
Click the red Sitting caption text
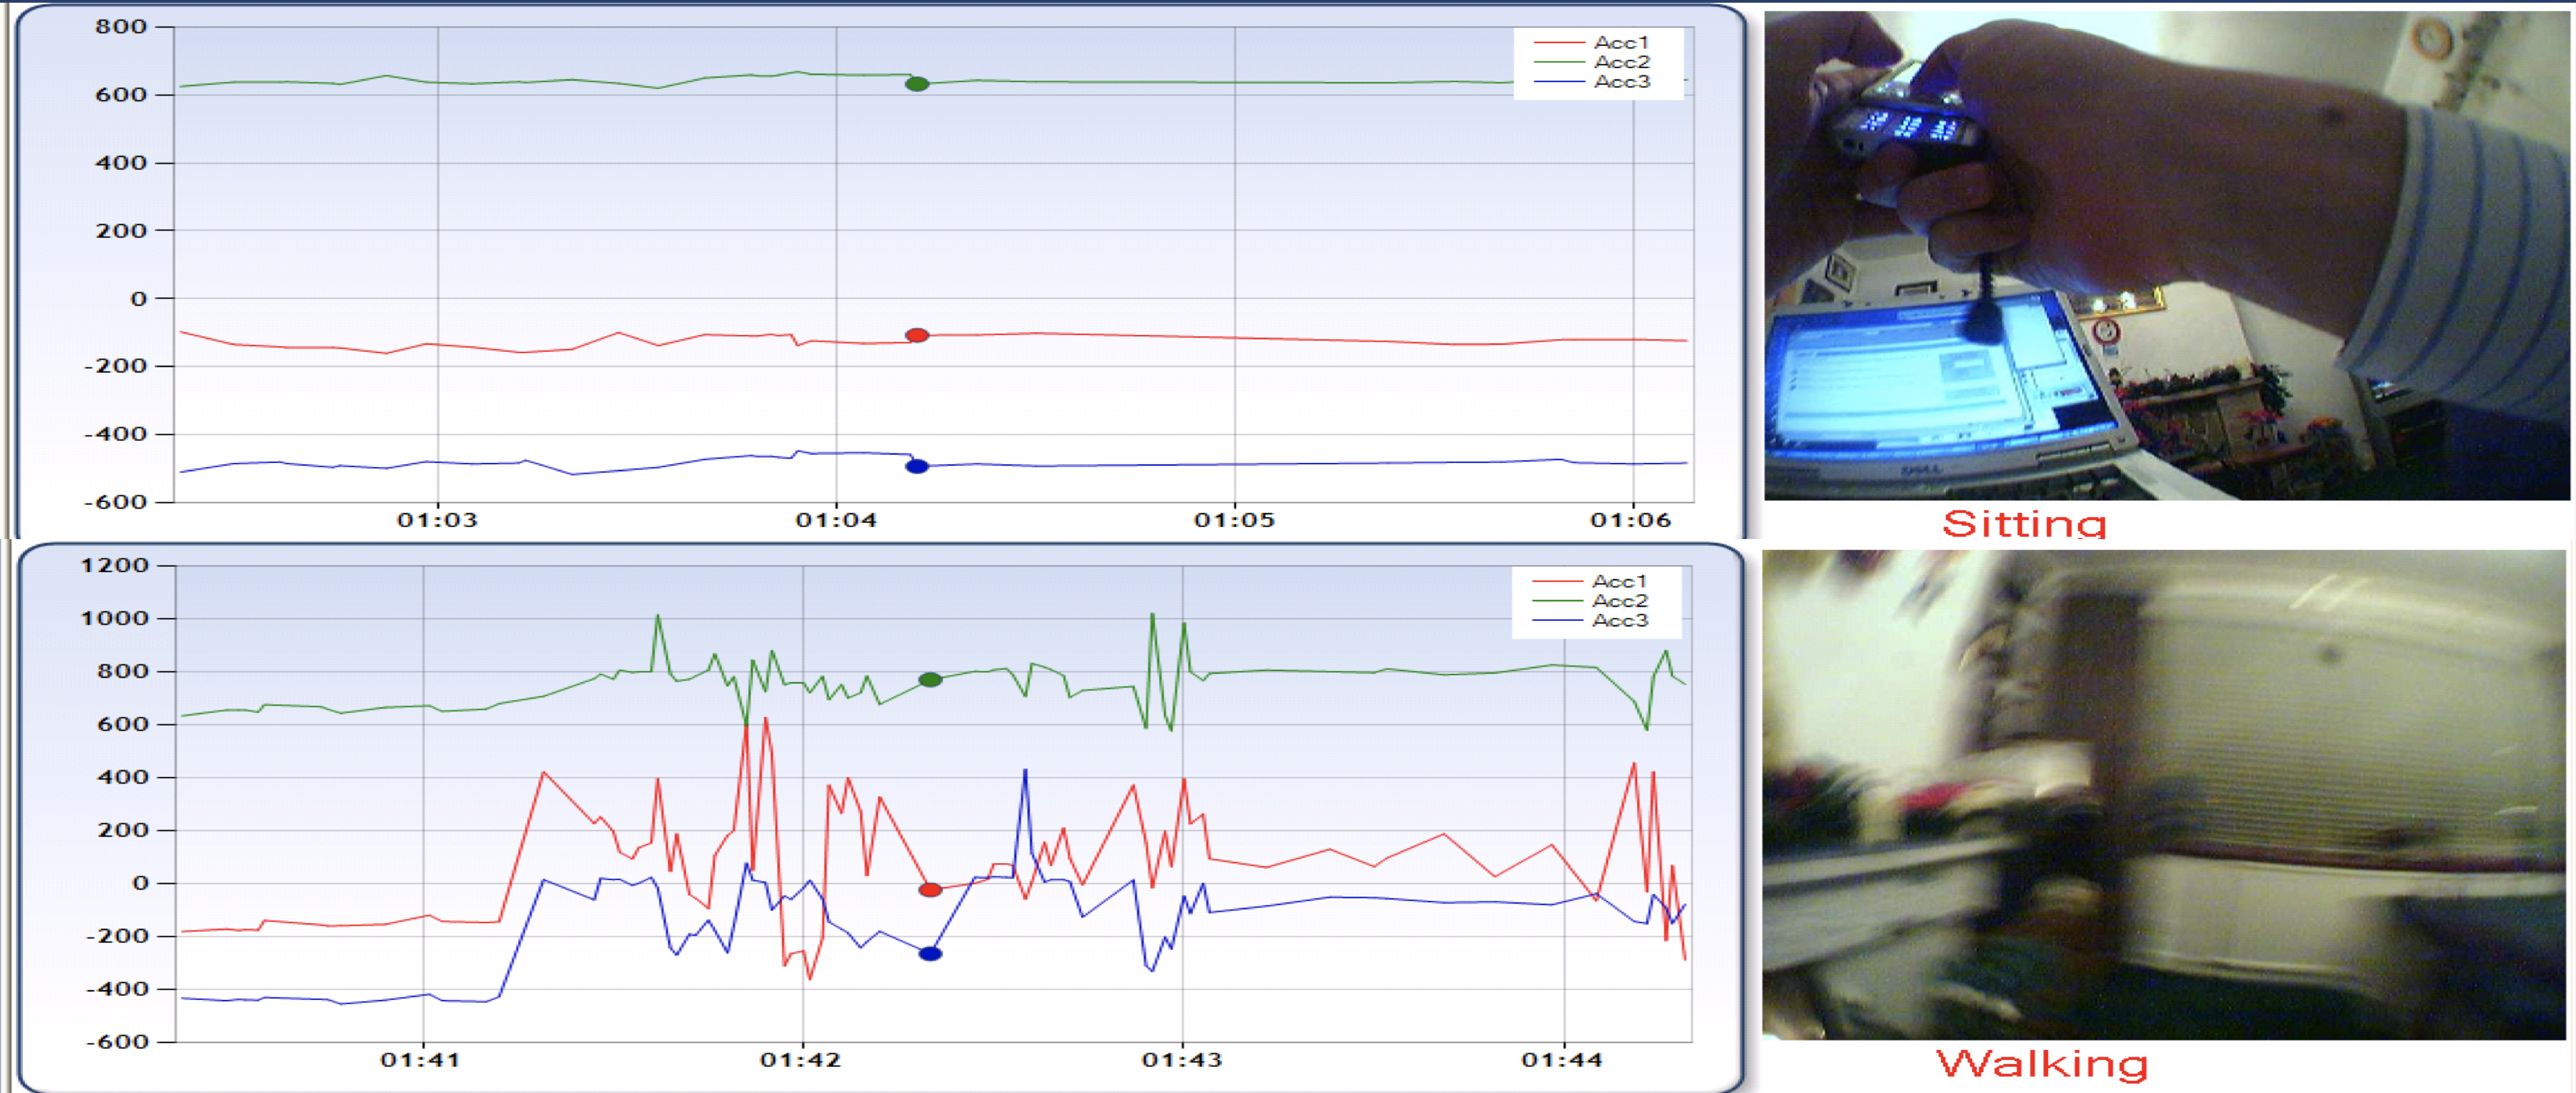pos(2024,524)
